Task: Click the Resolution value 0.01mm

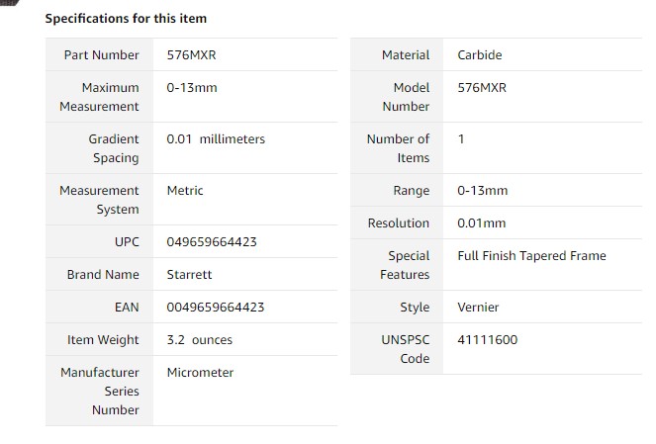Action: pyautogui.click(x=481, y=223)
